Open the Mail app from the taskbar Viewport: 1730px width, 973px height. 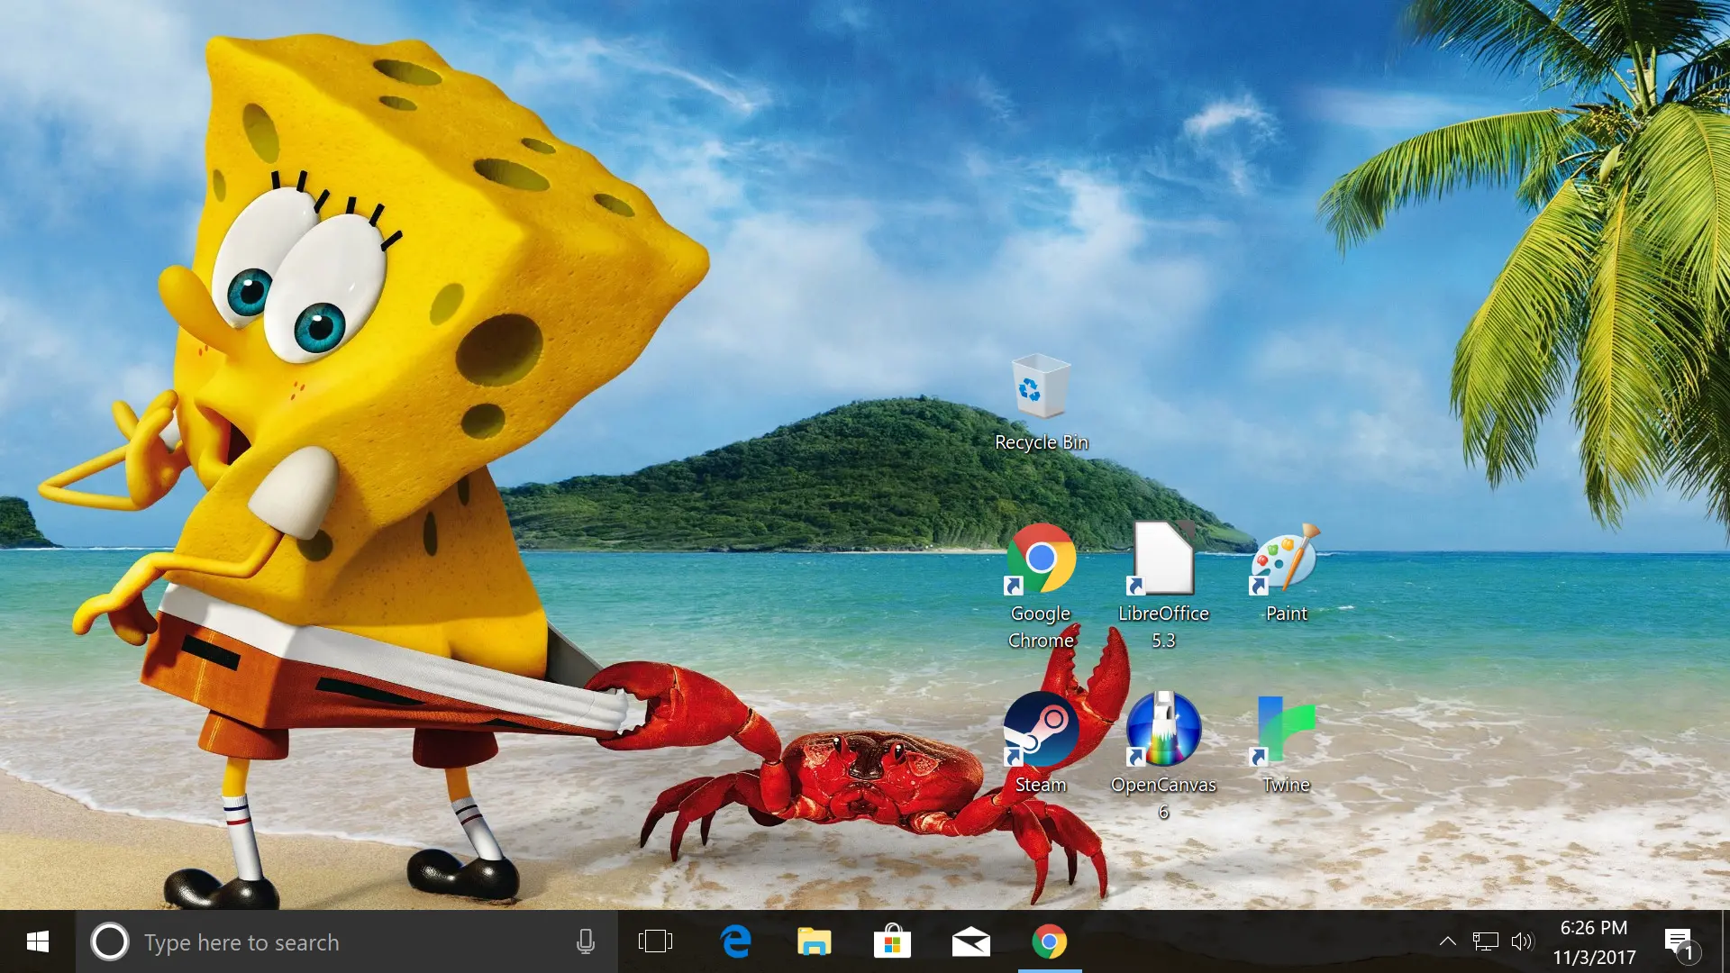[x=970, y=942]
